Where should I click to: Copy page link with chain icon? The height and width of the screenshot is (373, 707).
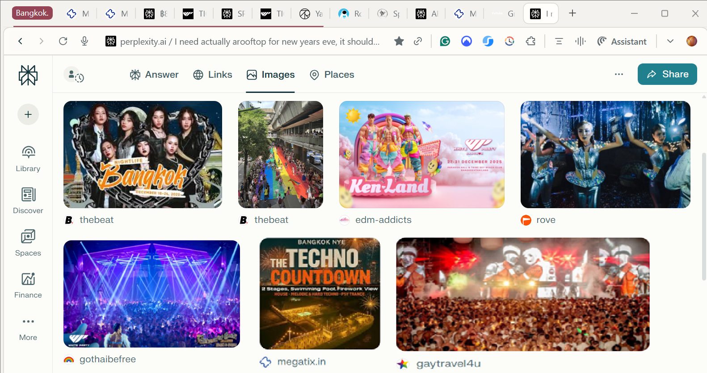[x=418, y=41]
